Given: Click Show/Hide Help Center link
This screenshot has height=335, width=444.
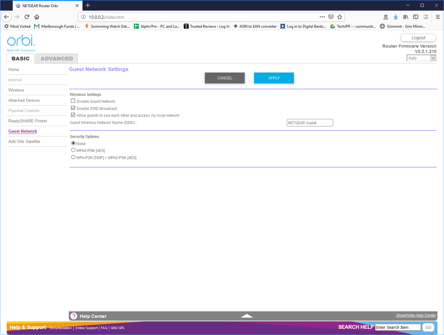Looking at the screenshot, I should (416, 315).
